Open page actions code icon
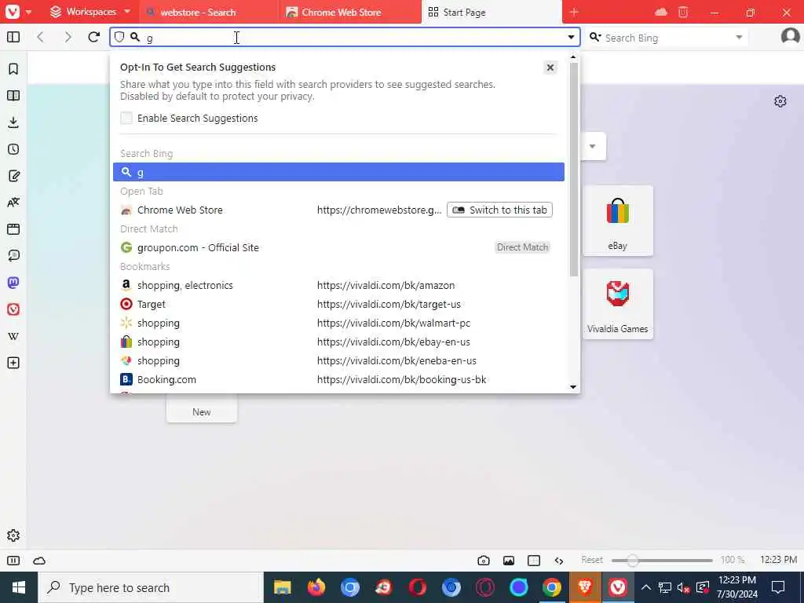 (x=559, y=561)
